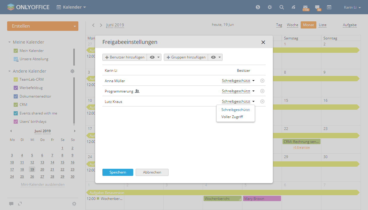Select day 19 in mini calendar
The width and height of the screenshot is (368, 210).
32,169
